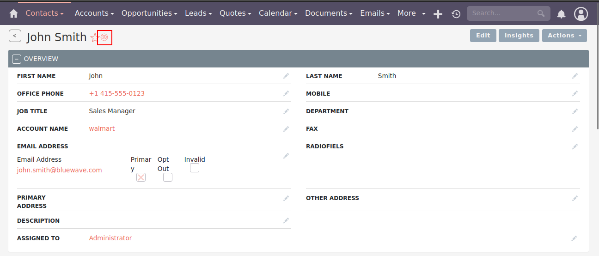
Task: Toggle the Primary email checkbox
Action: [141, 177]
